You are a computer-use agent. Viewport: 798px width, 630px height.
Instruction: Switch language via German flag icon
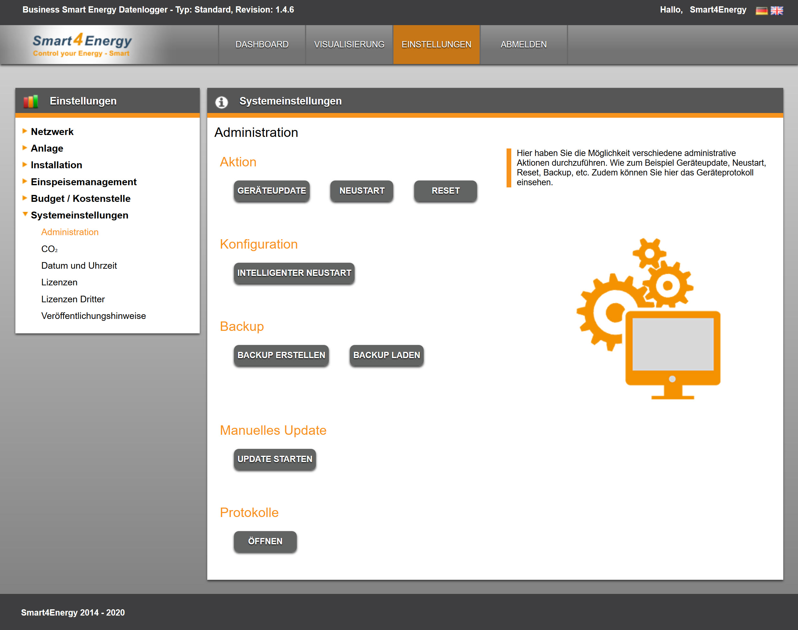coord(761,11)
